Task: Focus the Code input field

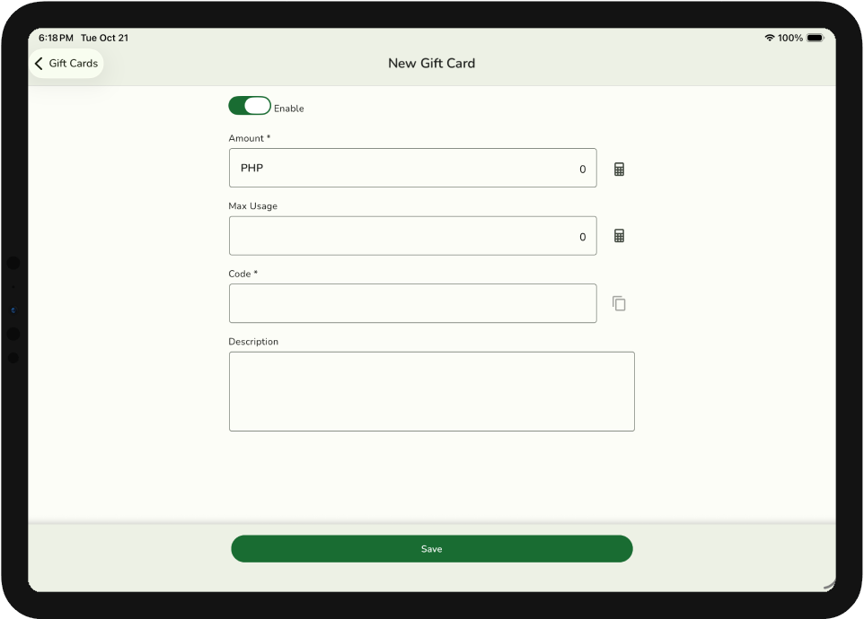Action: coord(412,303)
